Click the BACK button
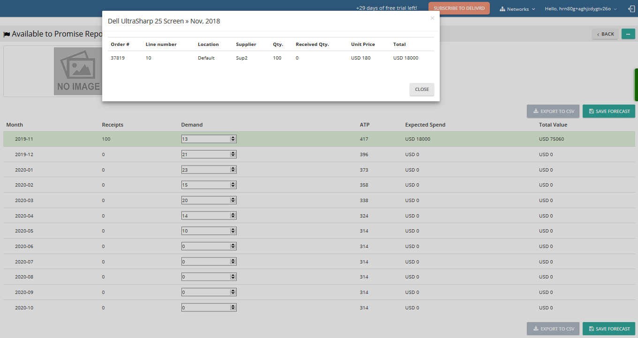The width and height of the screenshot is (638, 338). tap(605, 34)
